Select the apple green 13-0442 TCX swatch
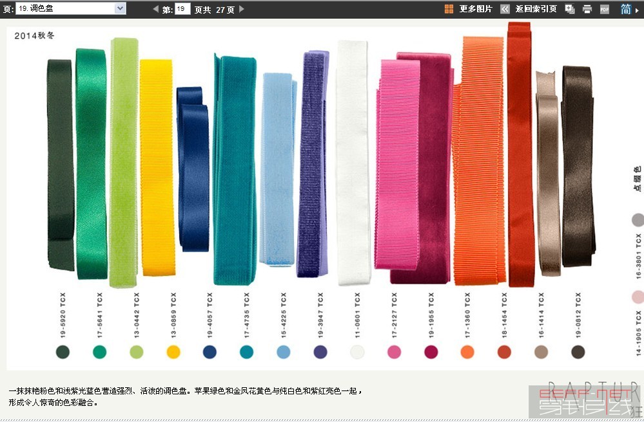 pos(137,353)
